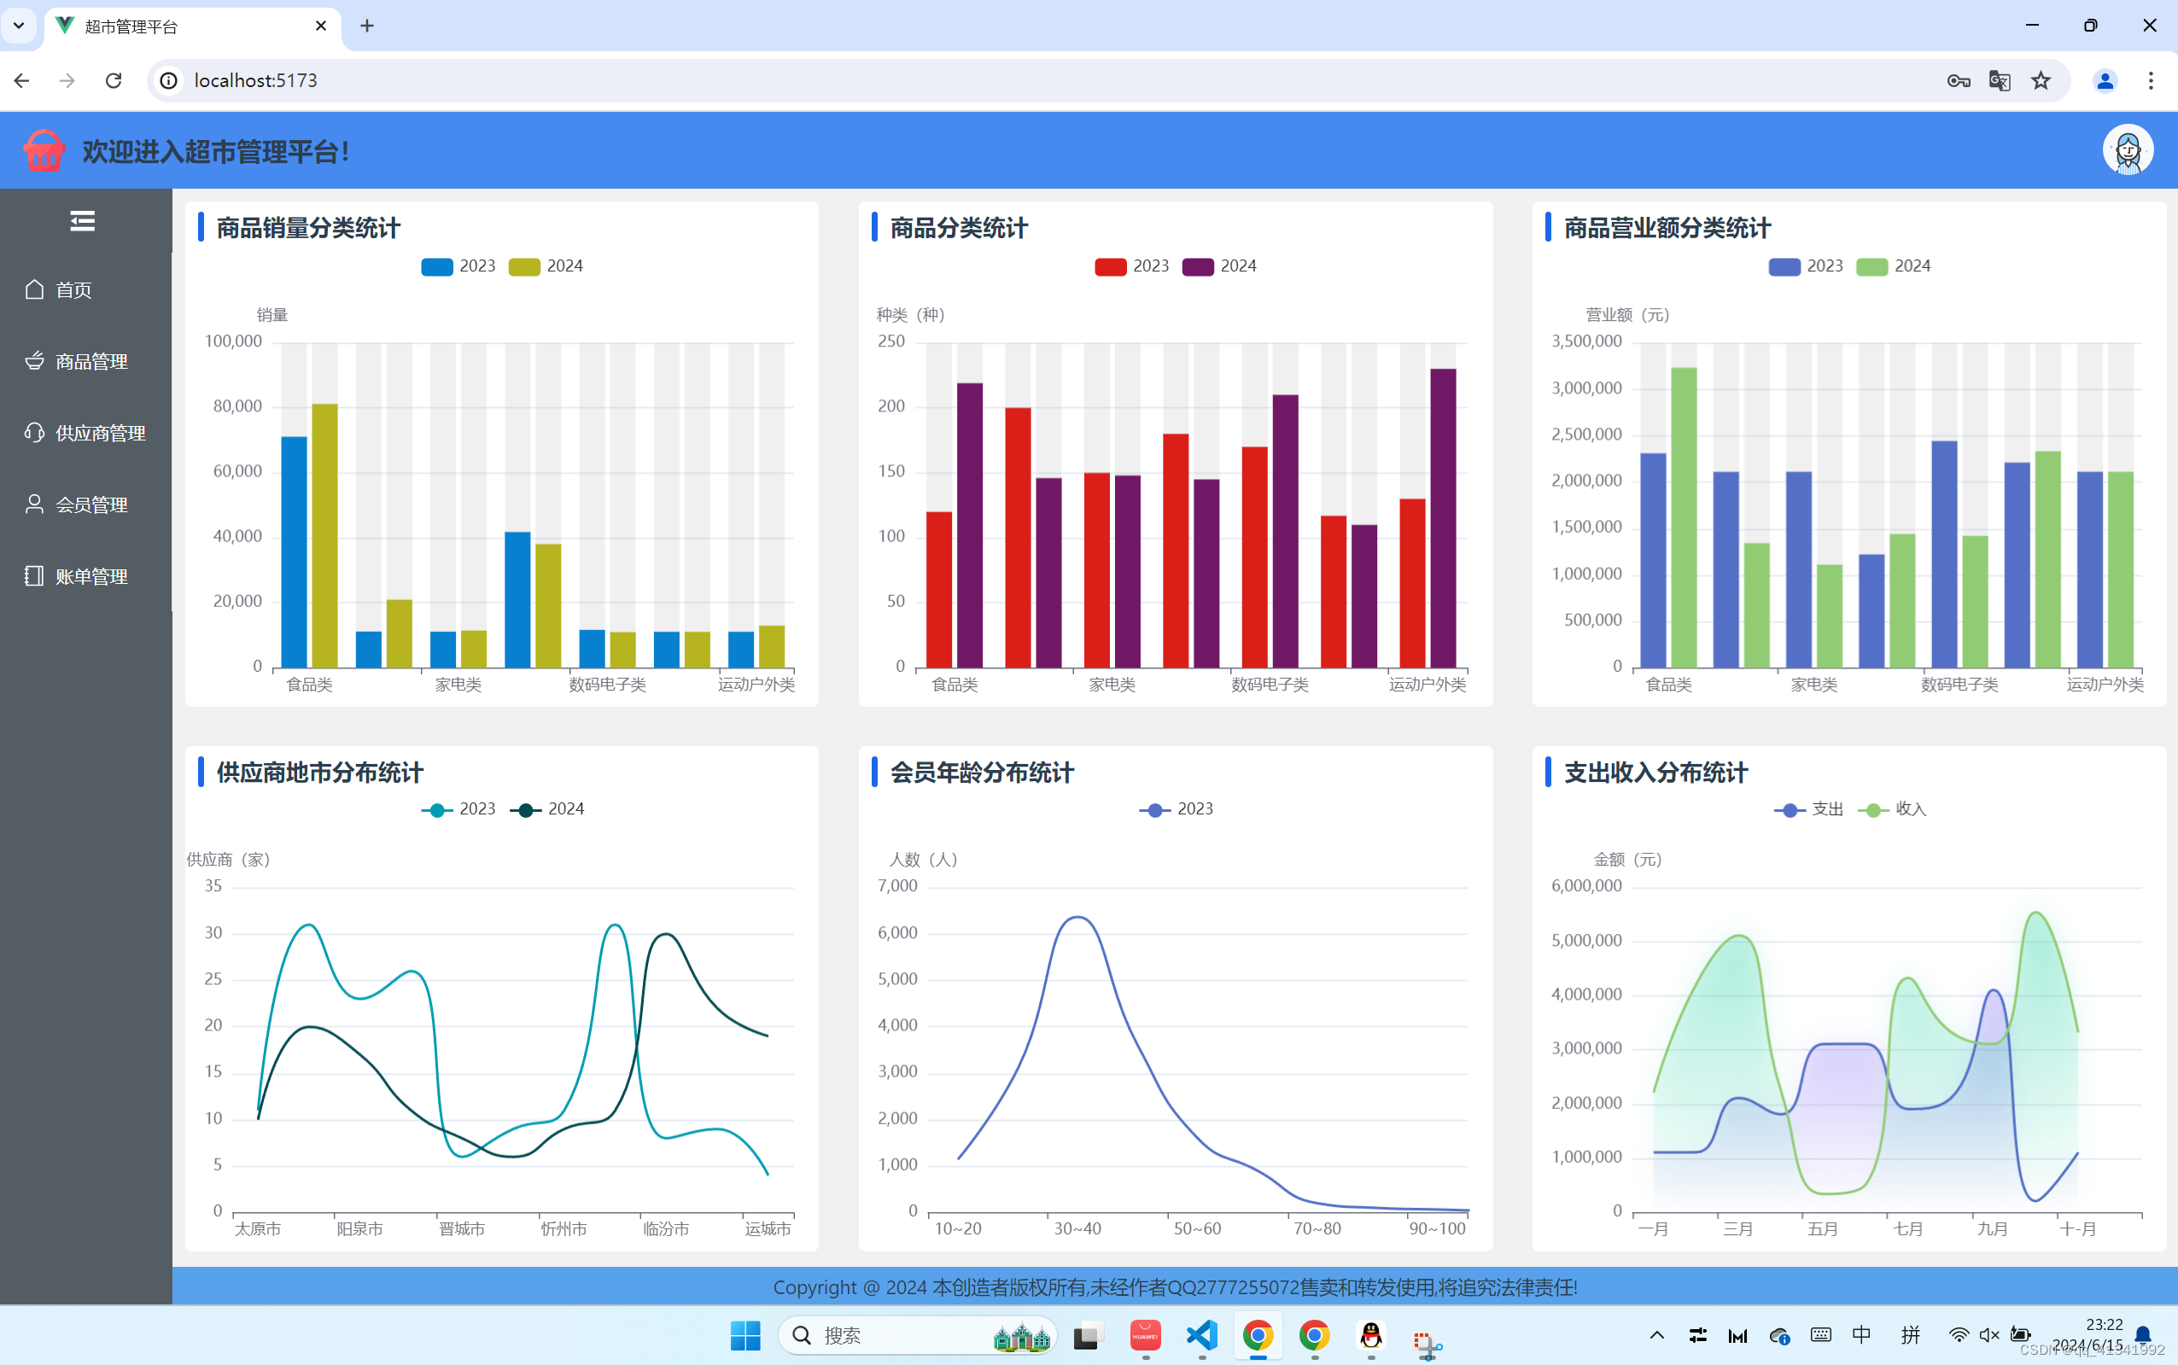This screenshot has height=1365, width=2178.
Task: Click the 商品销量分类统计 card title
Action: pos(308,227)
